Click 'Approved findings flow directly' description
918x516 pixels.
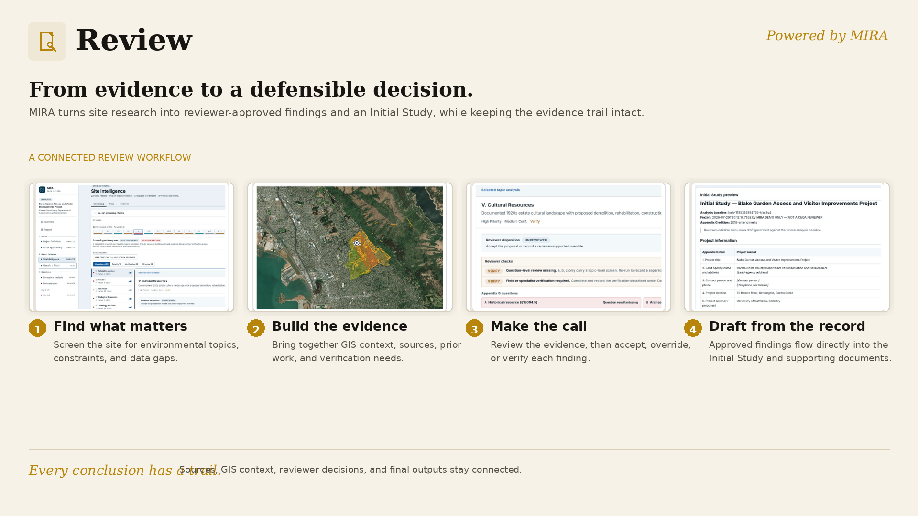click(x=800, y=352)
